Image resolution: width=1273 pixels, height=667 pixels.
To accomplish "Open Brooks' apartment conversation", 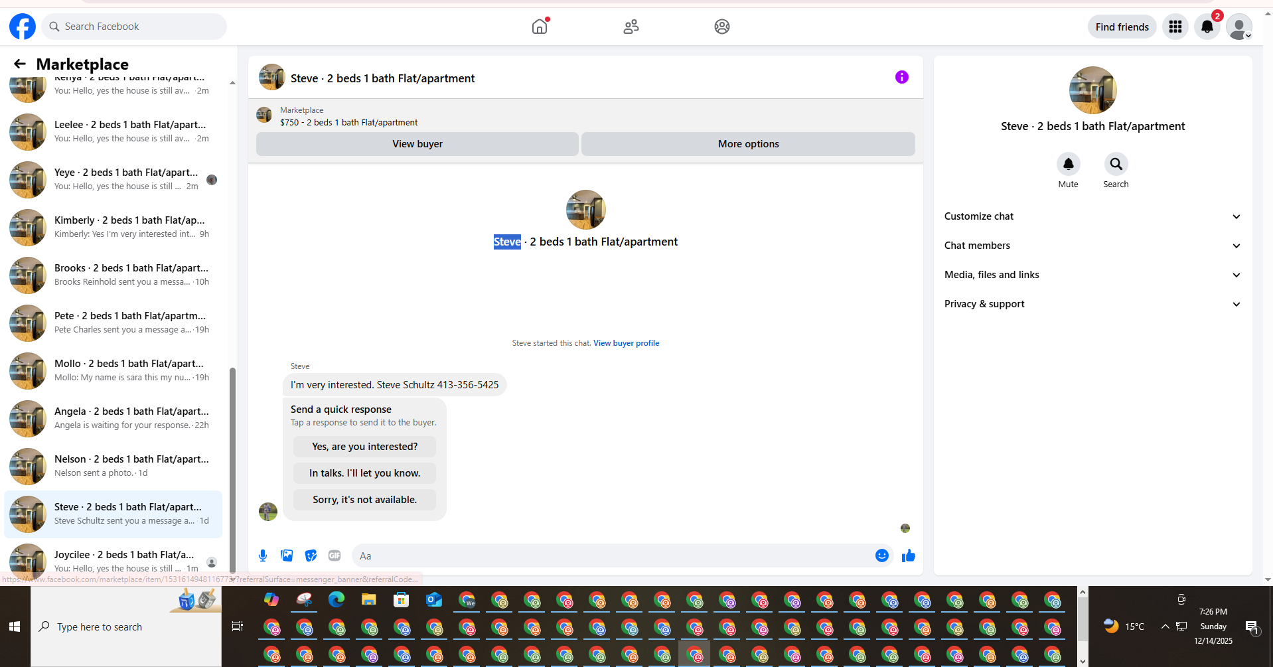I will point(113,275).
